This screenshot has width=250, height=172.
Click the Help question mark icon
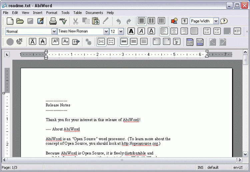pos(224,21)
